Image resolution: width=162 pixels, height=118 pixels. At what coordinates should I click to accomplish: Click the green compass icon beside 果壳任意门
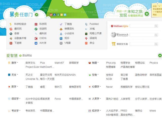(x=36, y=15)
